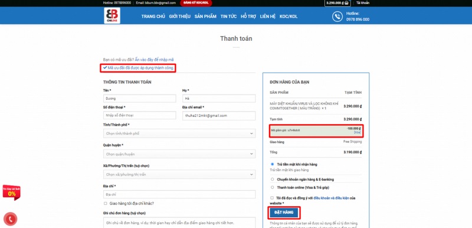
Task: Click Tài khoản link in top bar
Action: tap(363, 3)
